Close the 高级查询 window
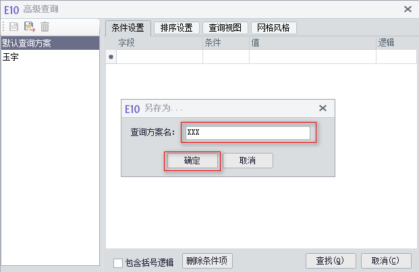This screenshot has height=272, width=419. point(408,9)
